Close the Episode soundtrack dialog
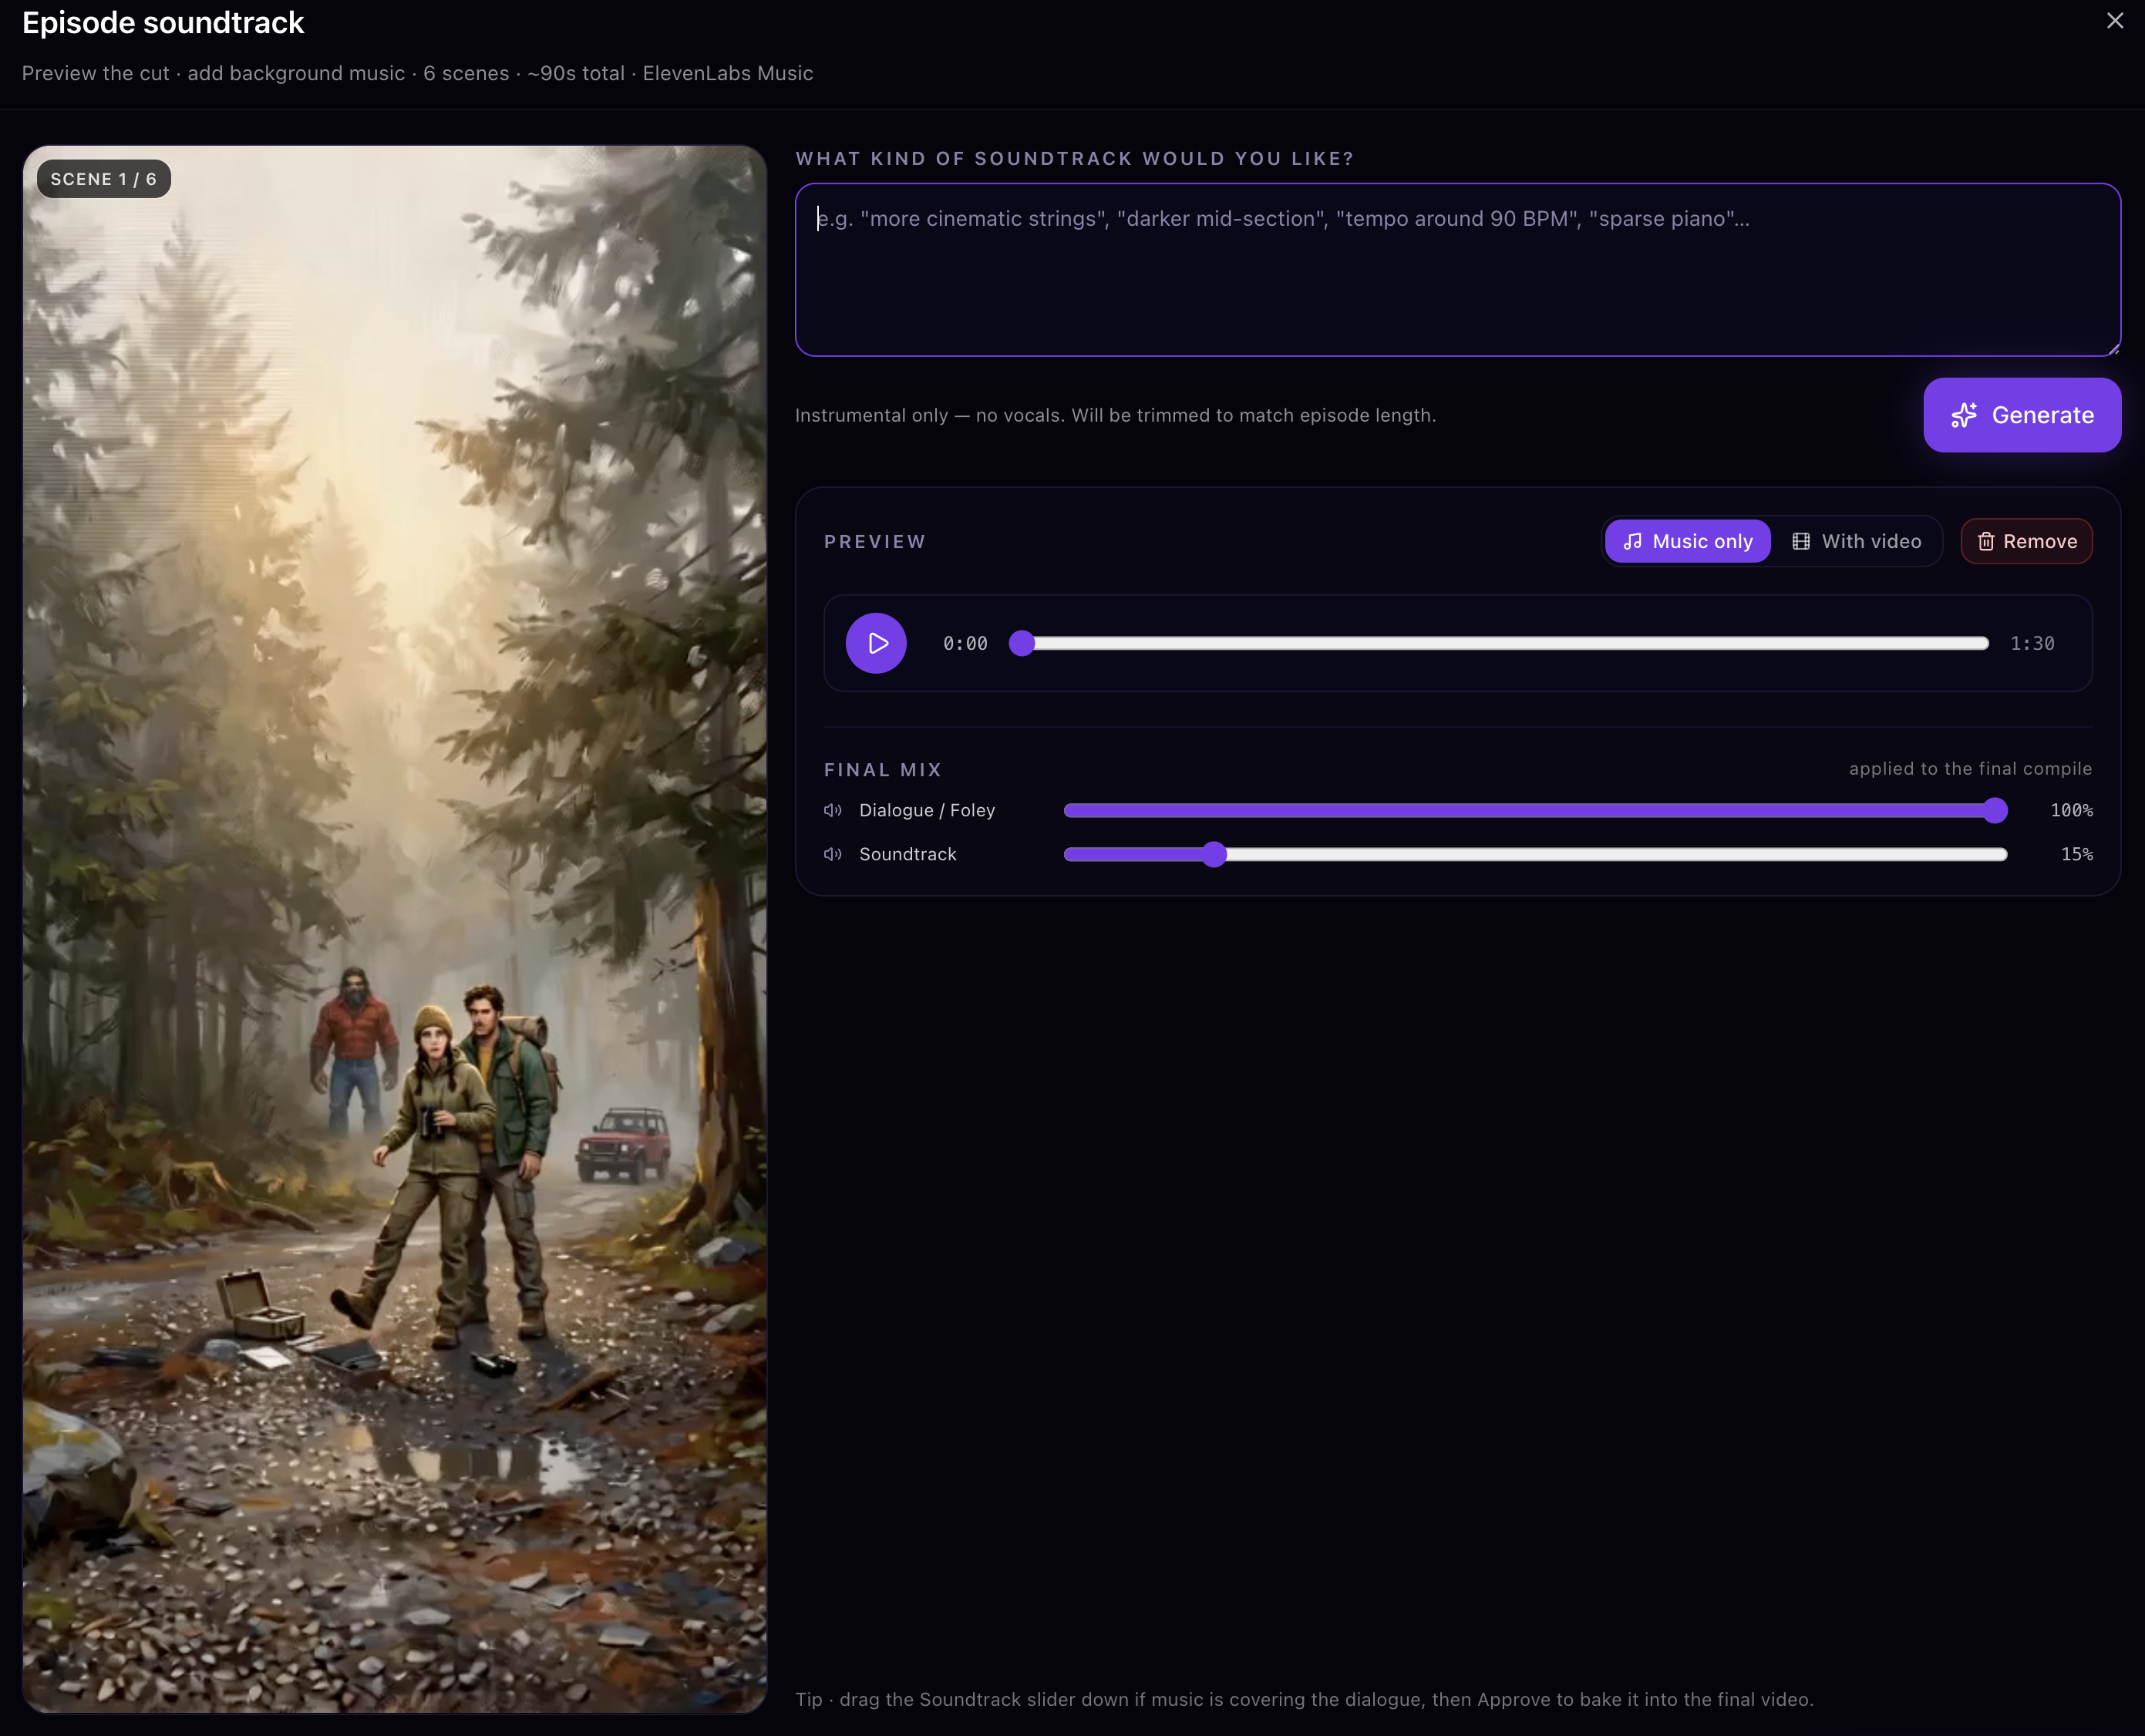 coord(2114,21)
